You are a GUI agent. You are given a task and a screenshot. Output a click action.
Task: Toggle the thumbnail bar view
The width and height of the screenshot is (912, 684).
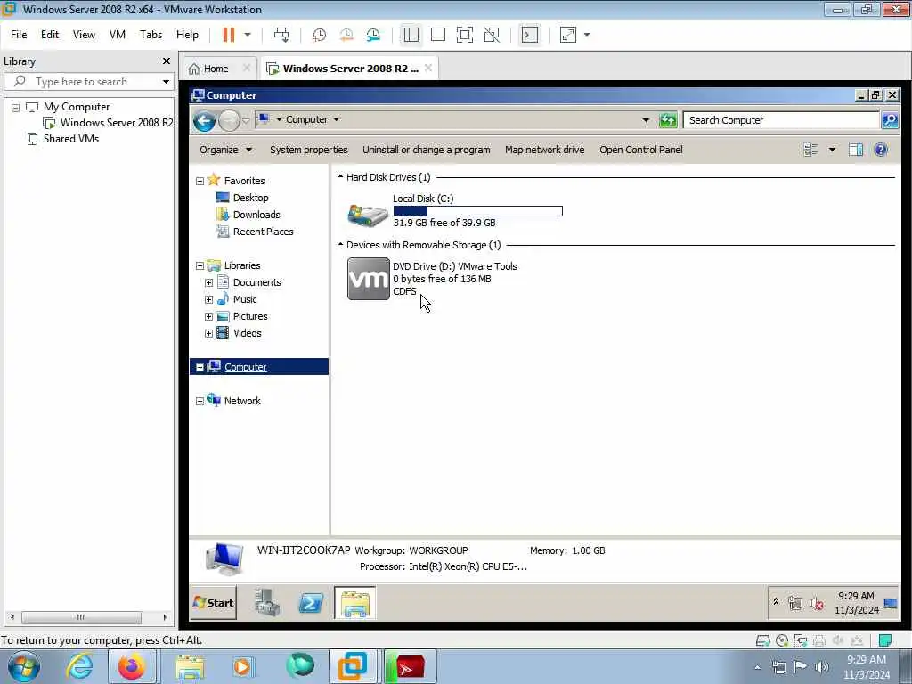(x=438, y=35)
